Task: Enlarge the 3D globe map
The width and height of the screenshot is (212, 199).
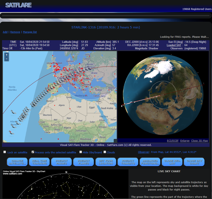Action: pyautogui.click(x=185, y=141)
